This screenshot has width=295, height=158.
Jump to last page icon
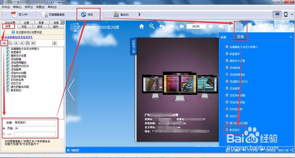click(221, 26)
